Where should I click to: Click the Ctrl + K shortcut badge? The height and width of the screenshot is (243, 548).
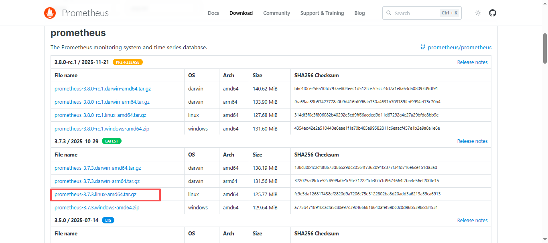(449, 13)
